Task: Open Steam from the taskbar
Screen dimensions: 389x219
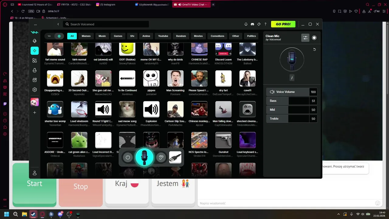Action: 33,214
